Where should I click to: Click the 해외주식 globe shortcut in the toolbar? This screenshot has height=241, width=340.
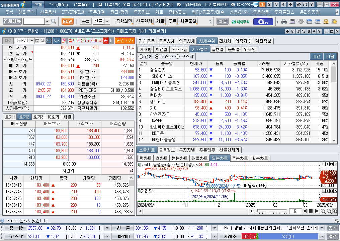coord(240,22)
